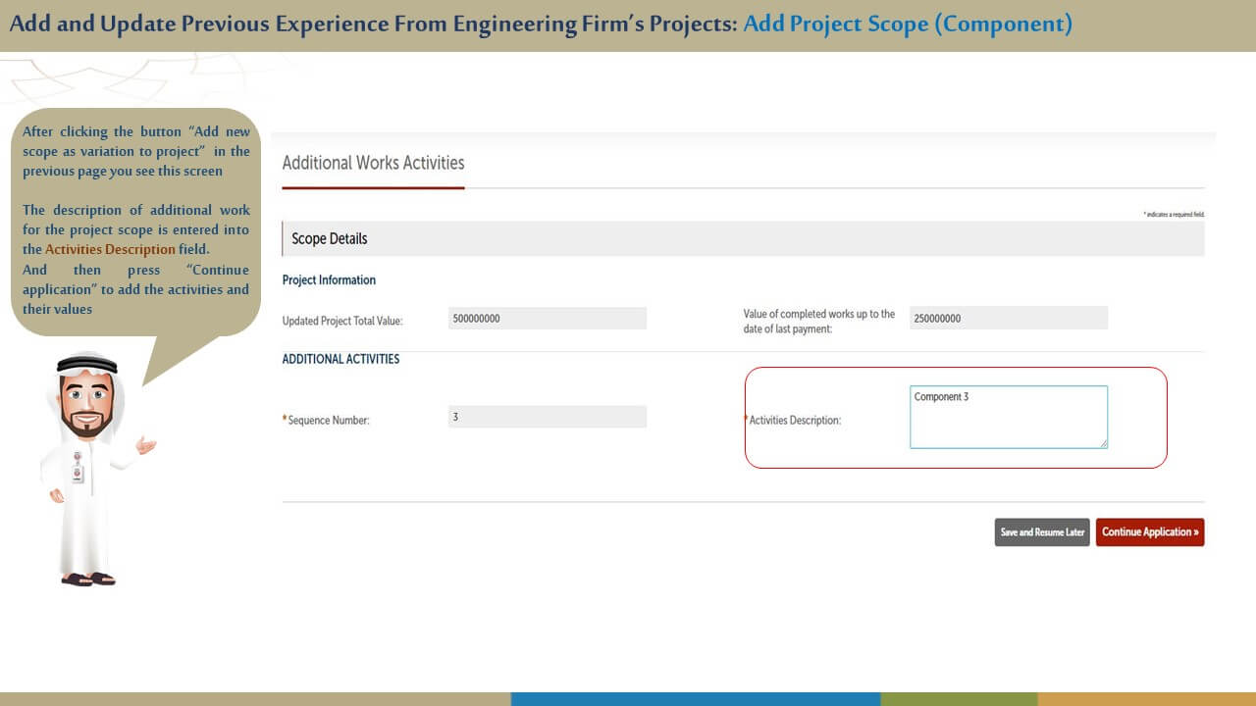Select the Updated Project Total Value field
Viewport: 1256px width, 706px height.
coord(547,319)
